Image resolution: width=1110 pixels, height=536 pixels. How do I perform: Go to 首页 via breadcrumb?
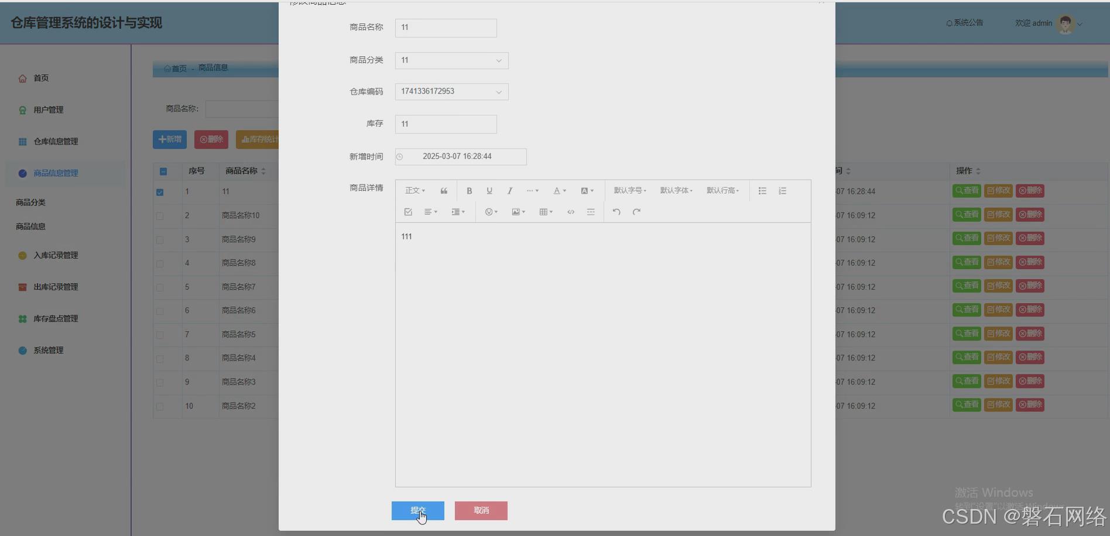pos(175,68)
